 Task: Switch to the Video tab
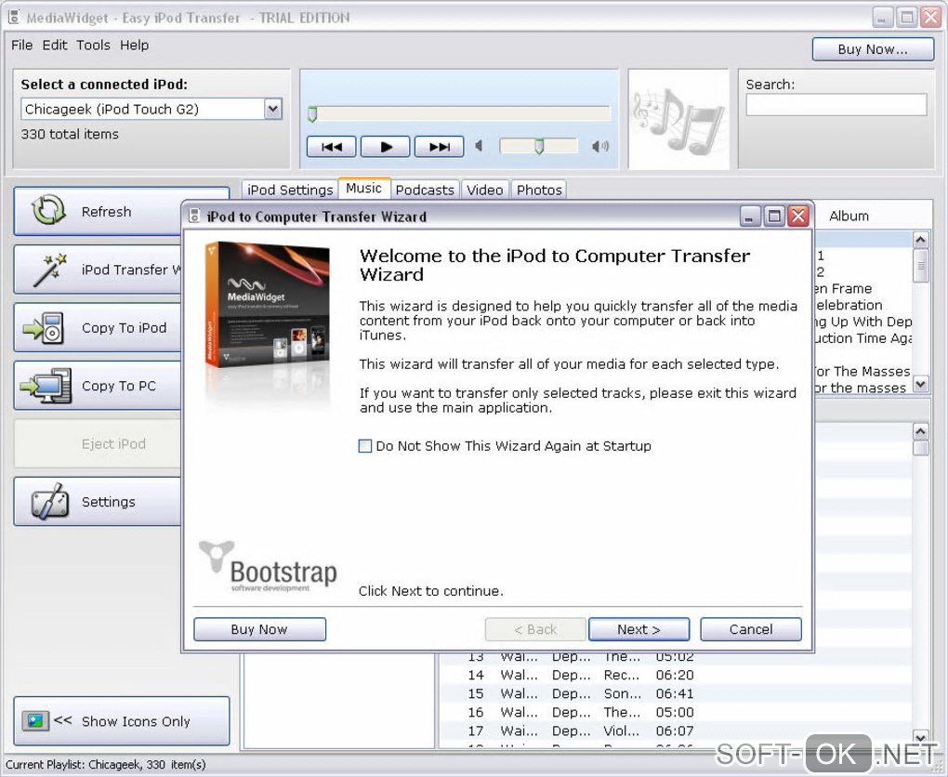pyautogui.click(x=484, y=190)
